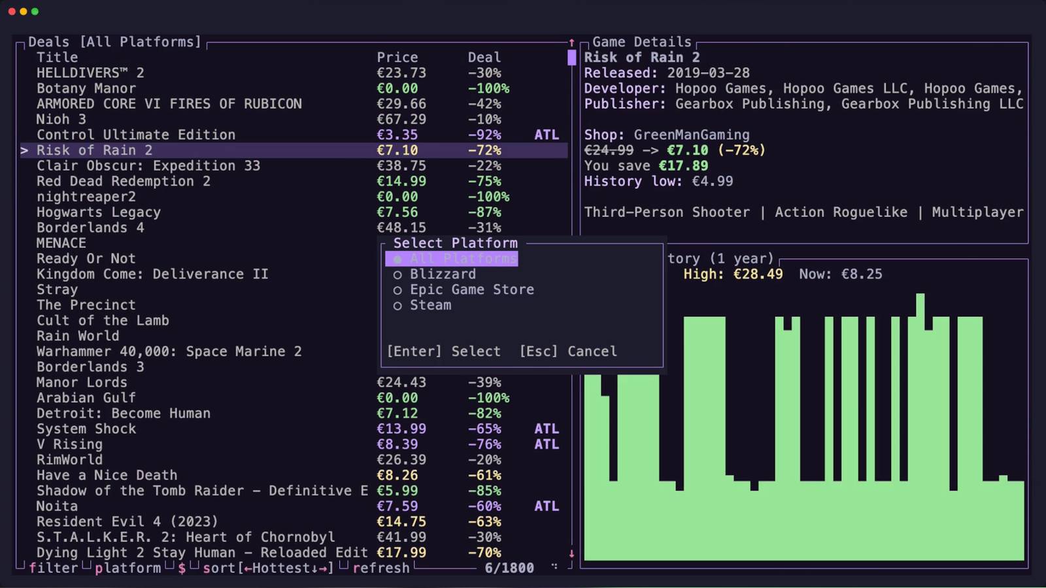
Task: Choose ARMORED CORE VI FIRES OF RUBICON
Action: click(294, 104)
